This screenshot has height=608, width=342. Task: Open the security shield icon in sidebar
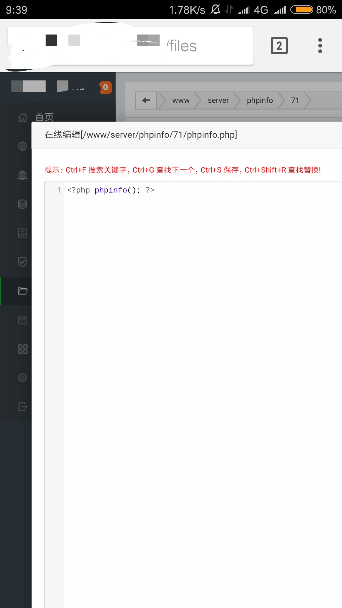click(22, 262)
